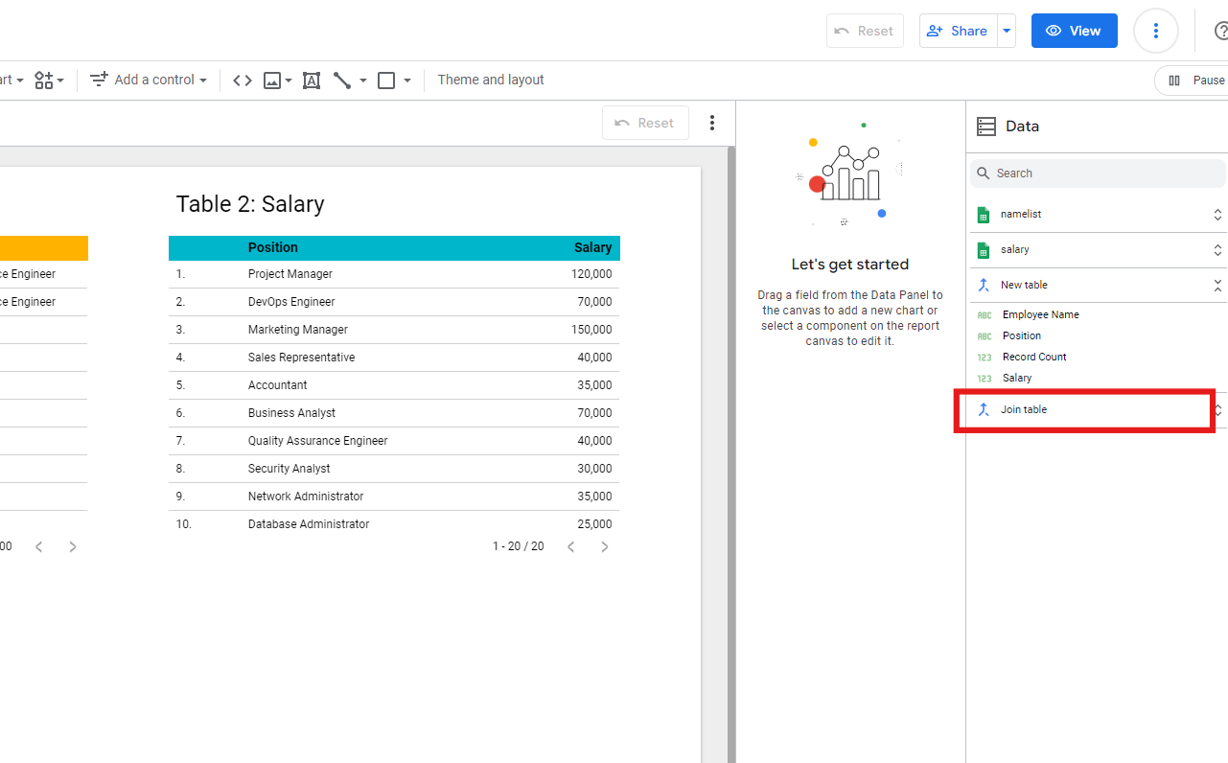This screenshot has width=1228, height=763.
Task: Go to previous page of Salary table
Action: [570, 546]
